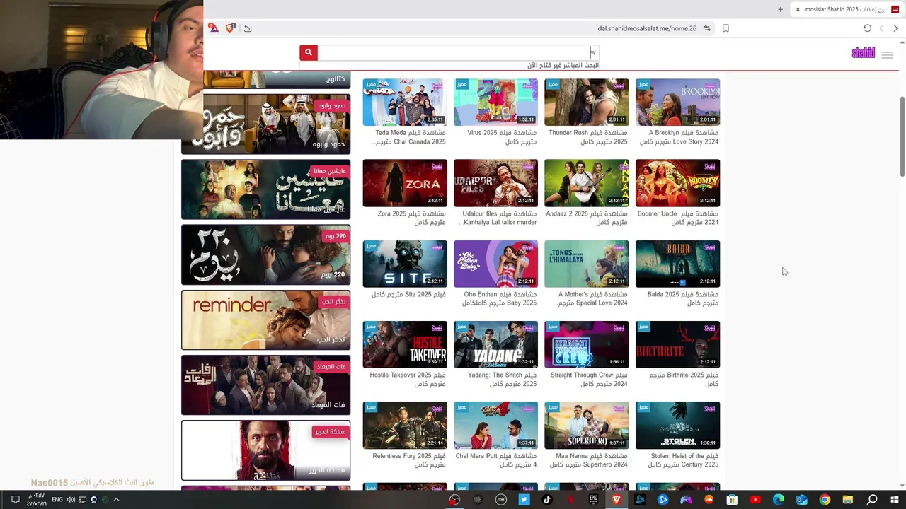Launch Microsoft Edge from taskbar

[x=779, y=500]
